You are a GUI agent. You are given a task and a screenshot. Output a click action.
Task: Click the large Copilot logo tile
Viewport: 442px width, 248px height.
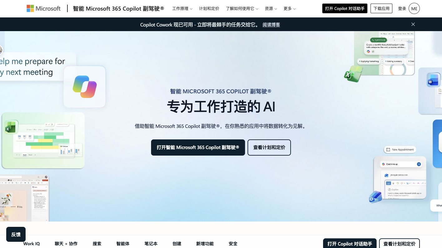pos(85,87)
